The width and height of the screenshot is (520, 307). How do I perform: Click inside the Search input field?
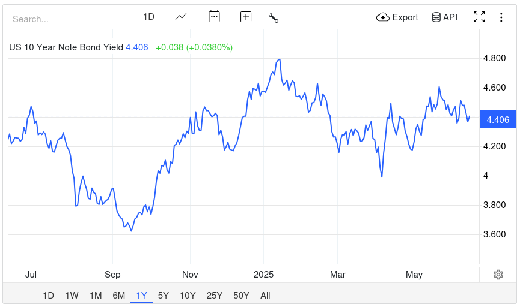coord(66,19)
